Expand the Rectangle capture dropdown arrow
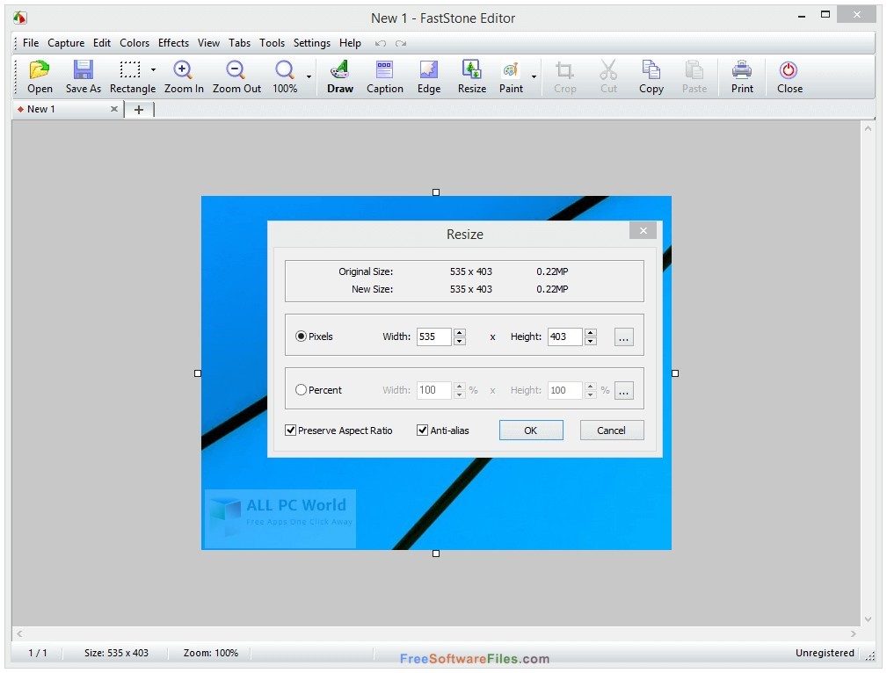Screen dimensions: 887x673 pyautogui.click(x=153, y=70)
